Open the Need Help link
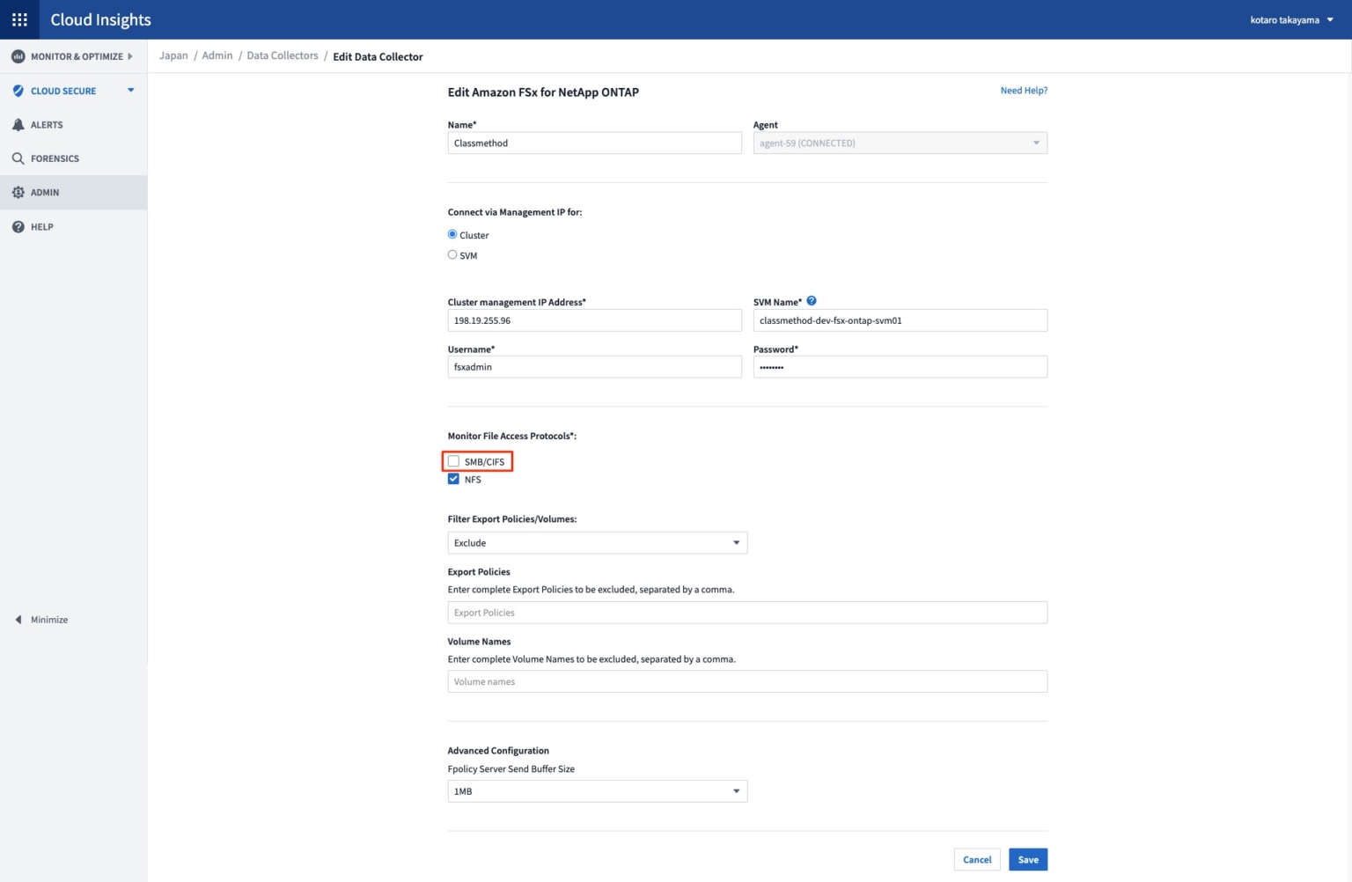This screenshot has height=882, width=1352. point(1024,90)
